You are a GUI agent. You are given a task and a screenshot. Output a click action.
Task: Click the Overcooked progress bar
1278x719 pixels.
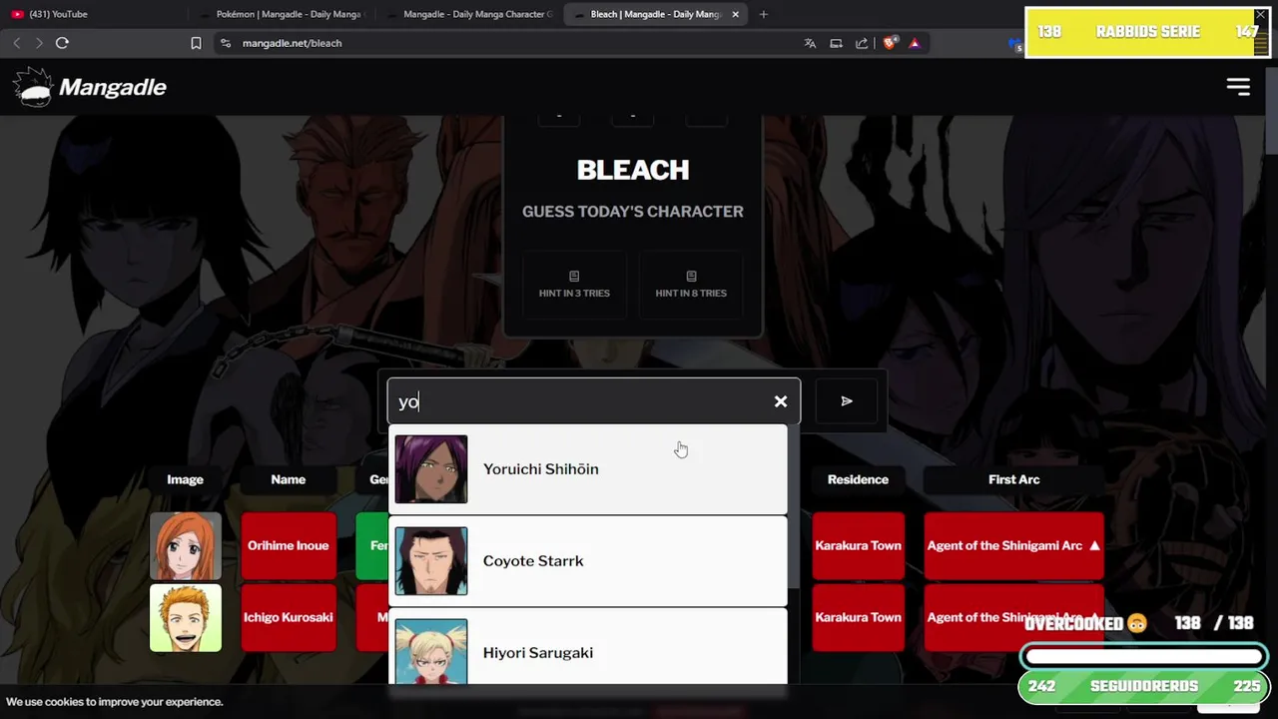1143,657
